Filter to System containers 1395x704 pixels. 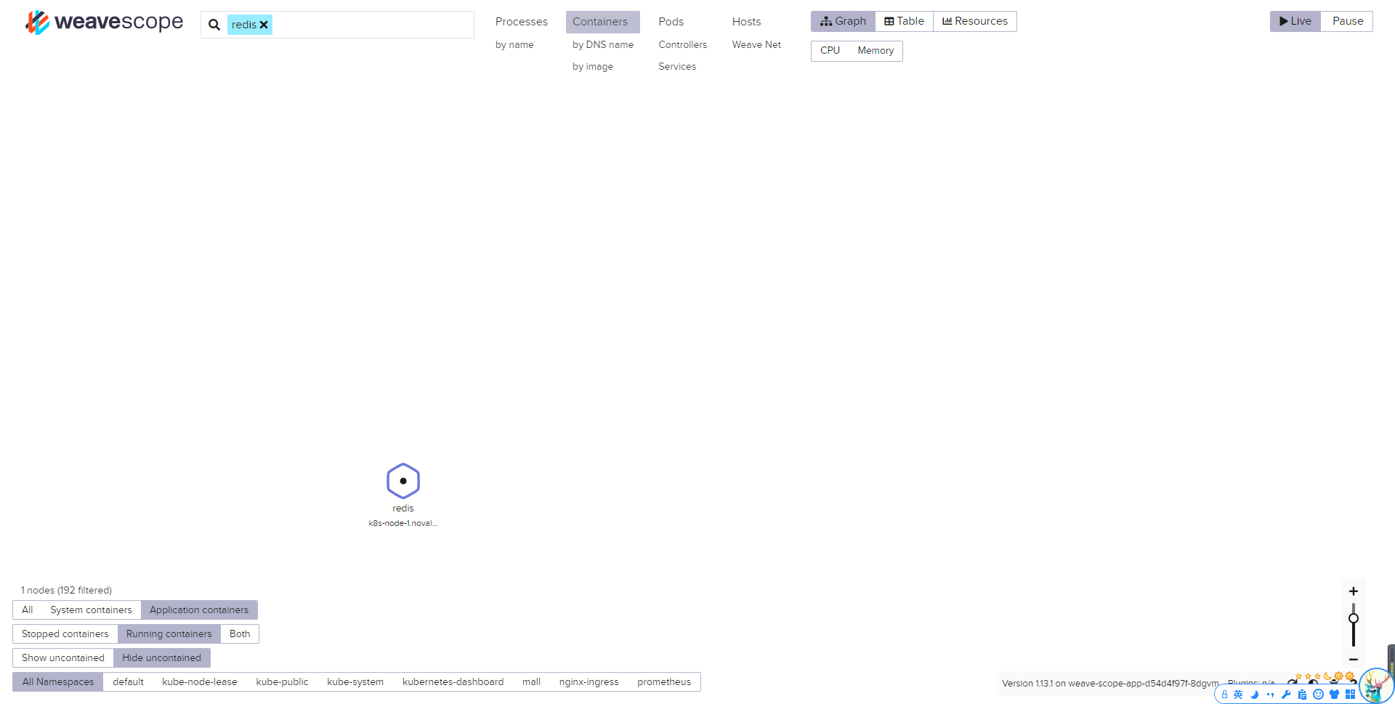point(91,610)
